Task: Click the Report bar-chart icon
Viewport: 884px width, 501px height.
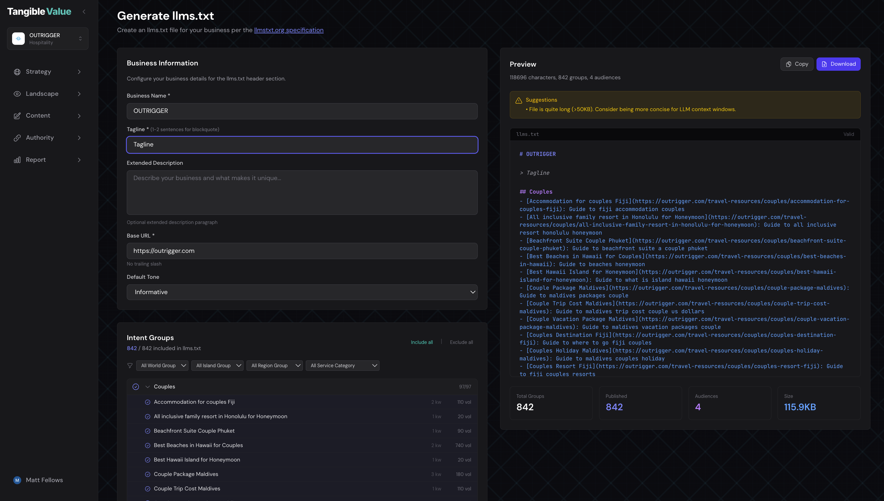Action: click(x=18, y=160)
